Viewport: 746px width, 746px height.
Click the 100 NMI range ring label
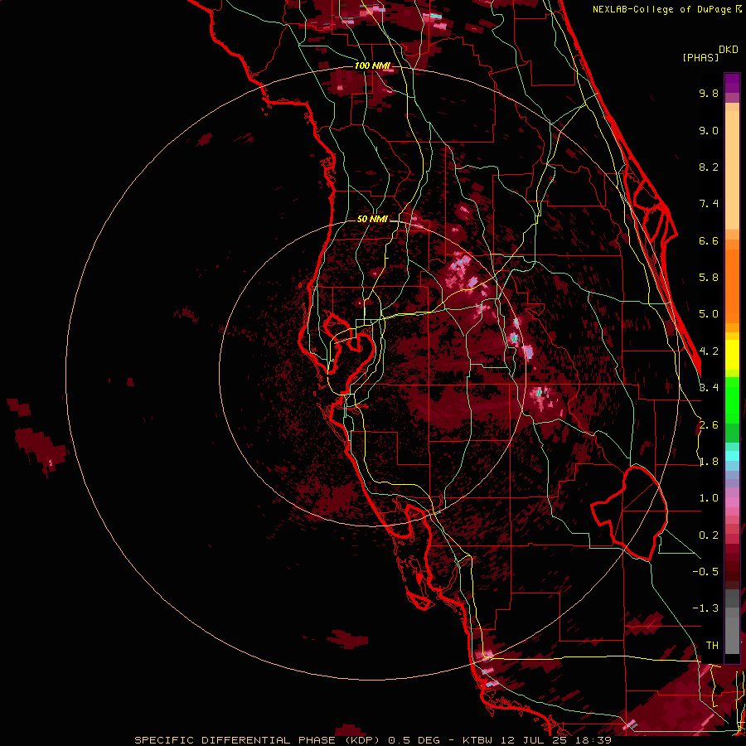tap(372, 65)
